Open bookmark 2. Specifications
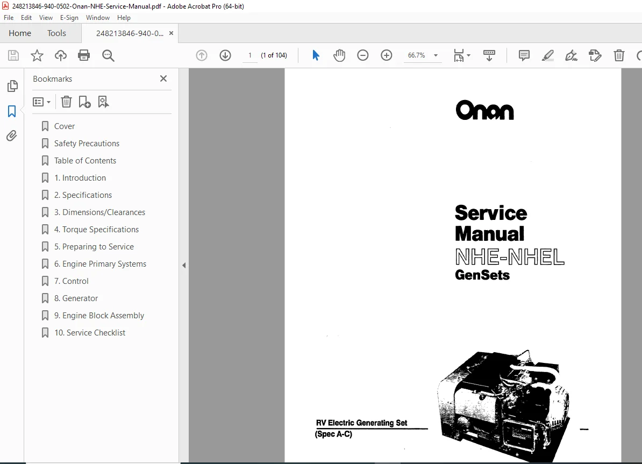Screen dimensions: 642x464 tap(83, 195)
